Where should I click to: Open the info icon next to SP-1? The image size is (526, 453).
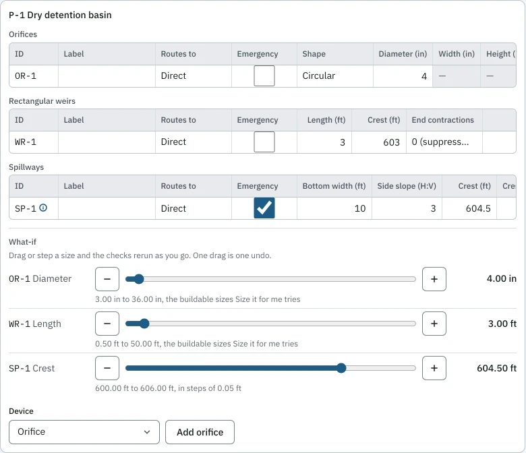43,208
